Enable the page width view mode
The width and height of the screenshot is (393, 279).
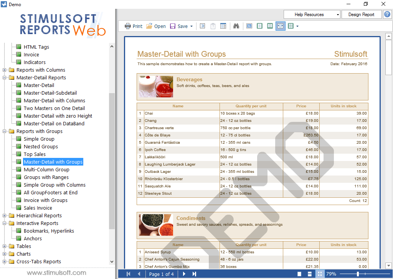280,26
